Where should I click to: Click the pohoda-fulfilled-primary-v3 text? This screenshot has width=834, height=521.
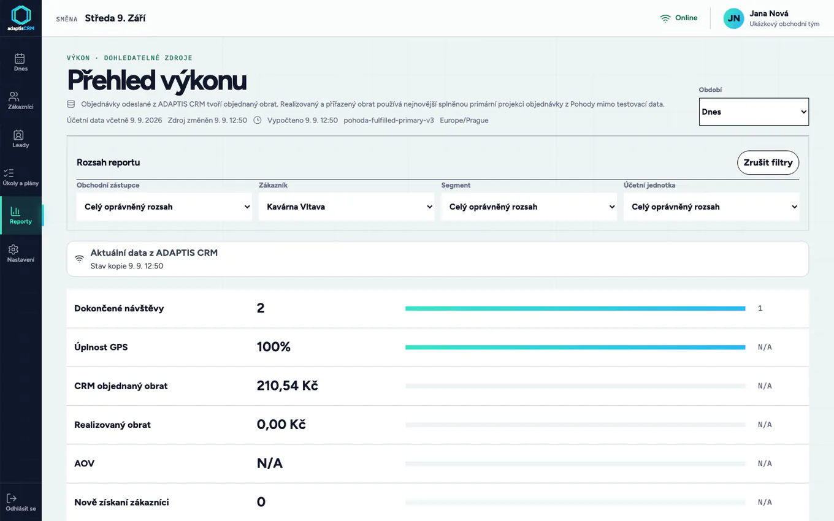point(389,120)
